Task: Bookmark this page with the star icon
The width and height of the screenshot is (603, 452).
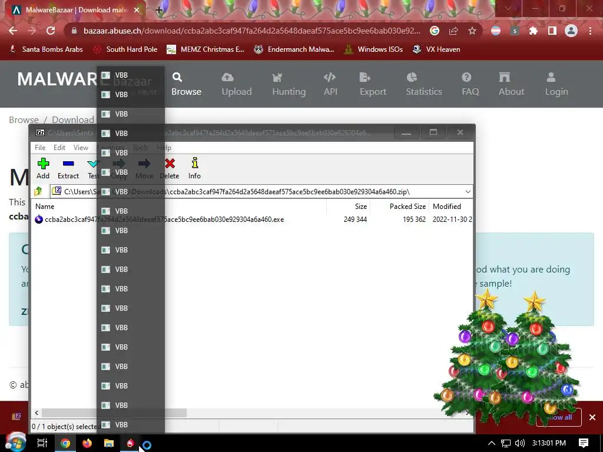Action: click(x=472, y=31)
